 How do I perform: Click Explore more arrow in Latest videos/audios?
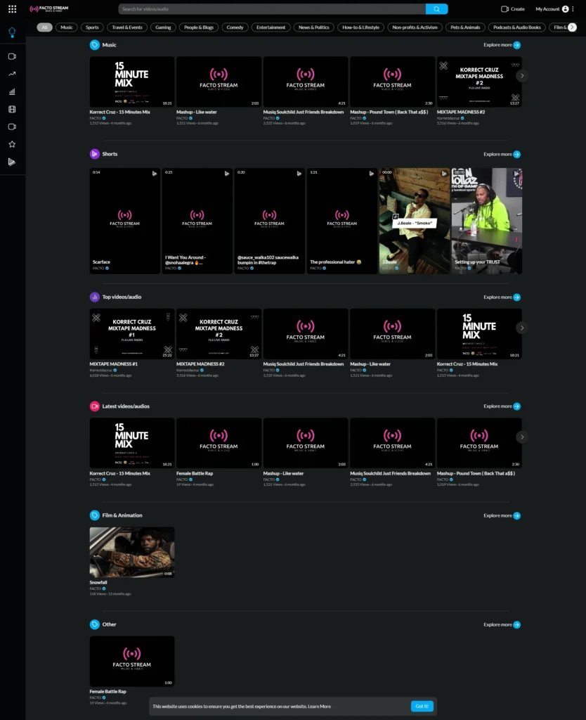[x=516, y=406]
